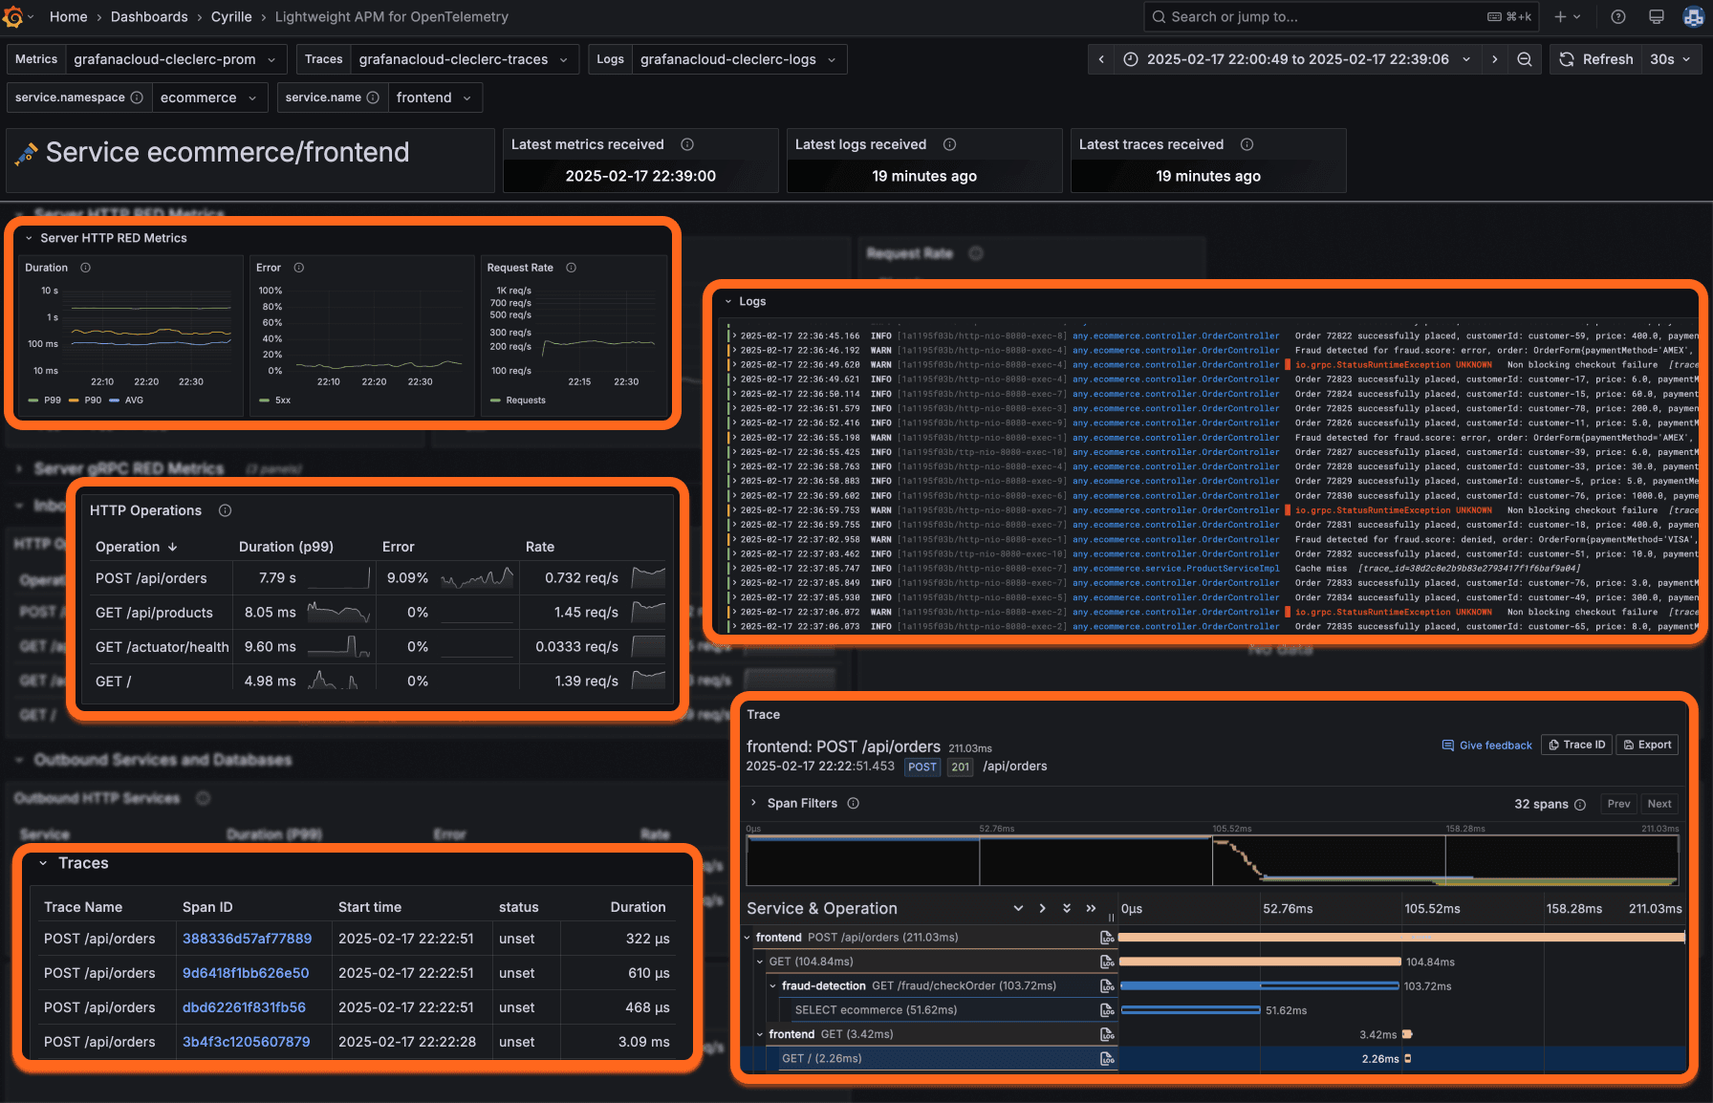1713x1103 pixels.
Task: Click the info icon next to Span Filters
Action: pos(854,803)
